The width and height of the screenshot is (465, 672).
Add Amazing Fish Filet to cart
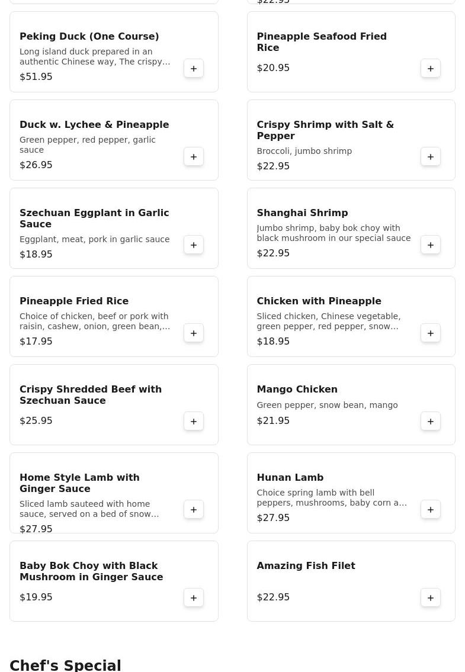tap(431, 598)
